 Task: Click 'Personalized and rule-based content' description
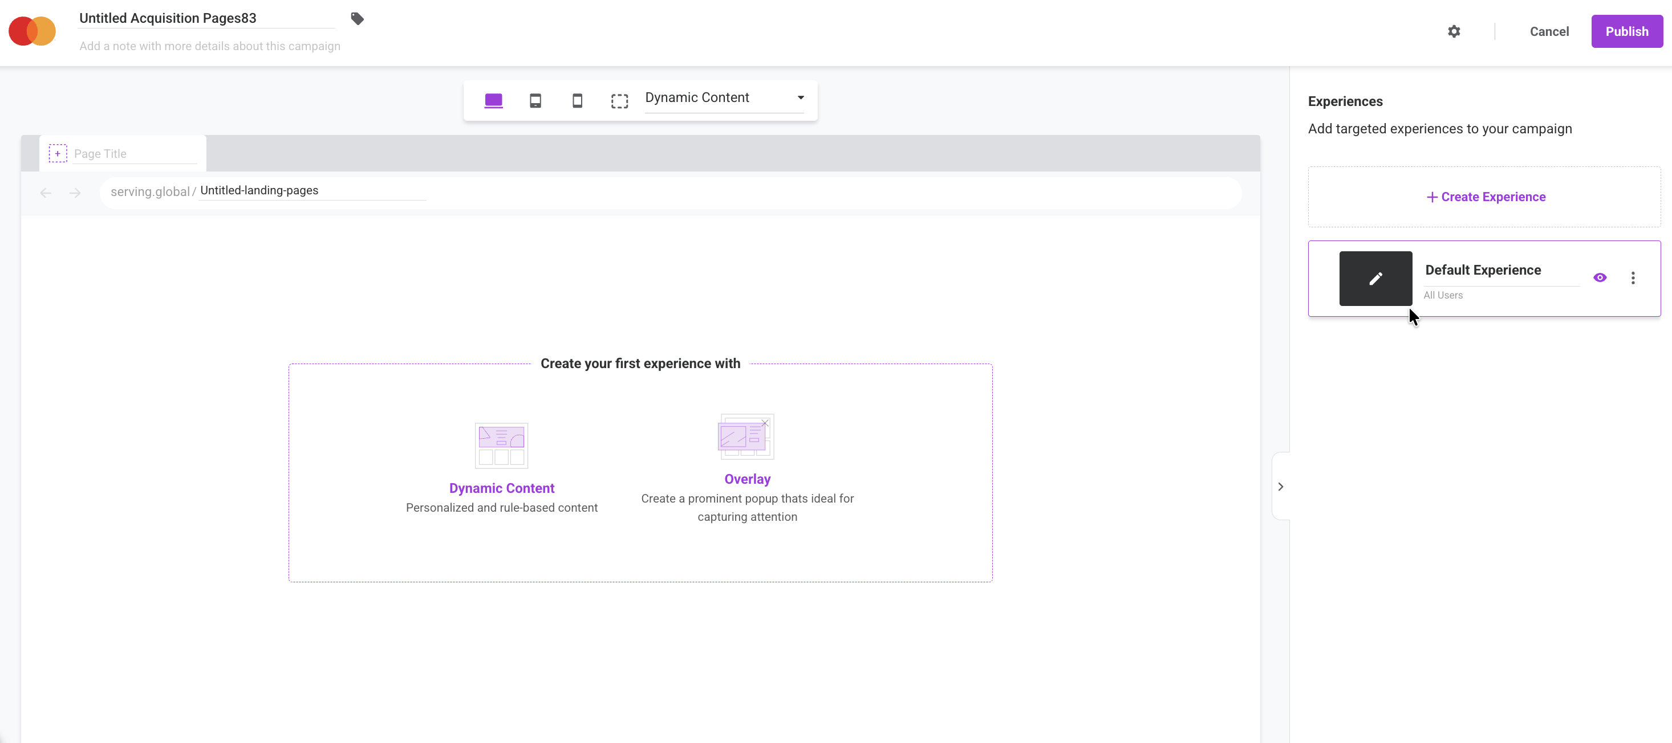point(502,508)
